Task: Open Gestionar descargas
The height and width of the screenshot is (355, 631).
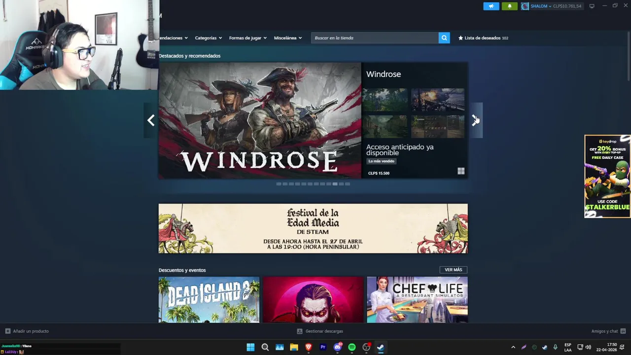Action: 324,331
